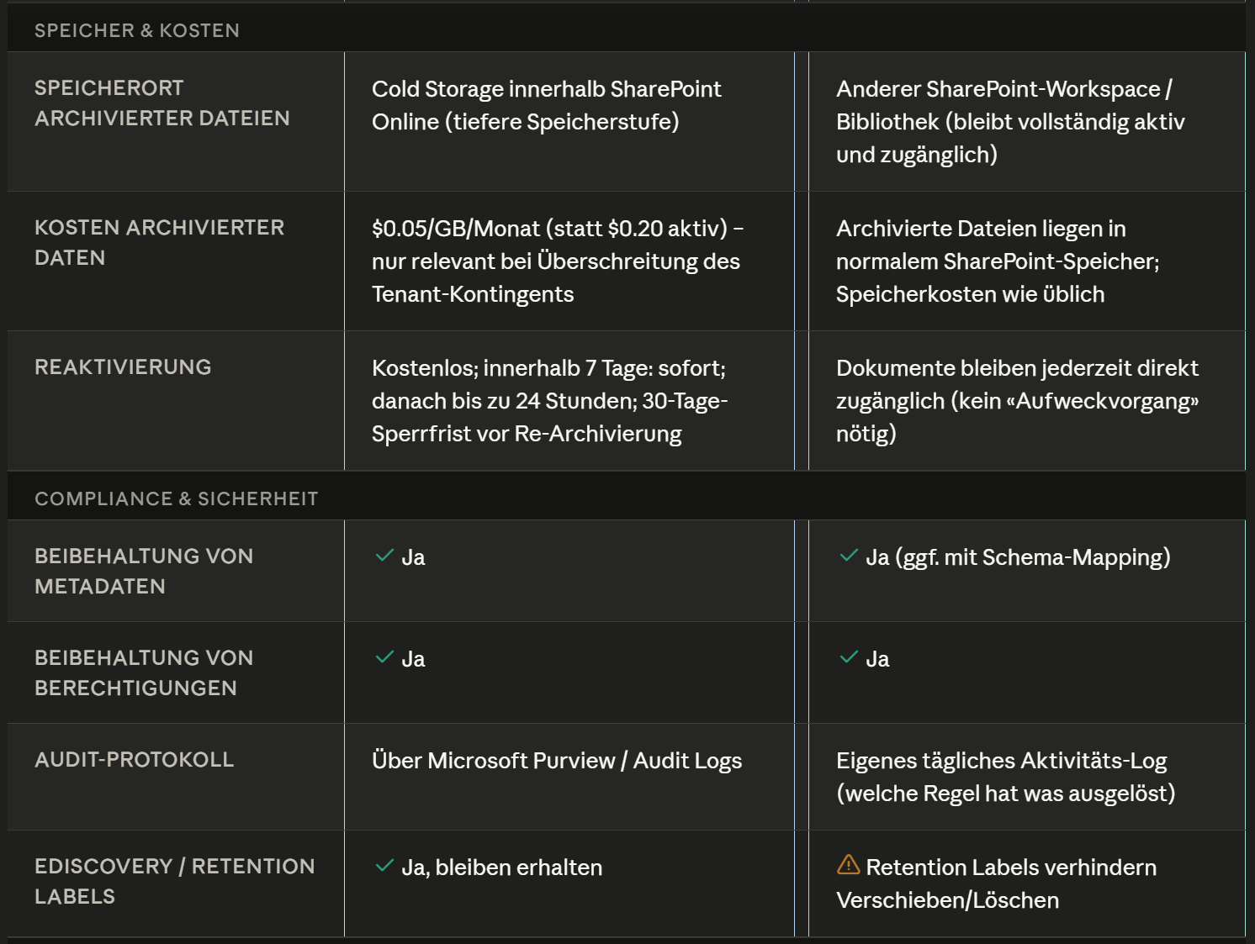1255x944 pixels.
Task: Click the 'Beibehaltung von Metadaten' row label
Action: [144, 572]
